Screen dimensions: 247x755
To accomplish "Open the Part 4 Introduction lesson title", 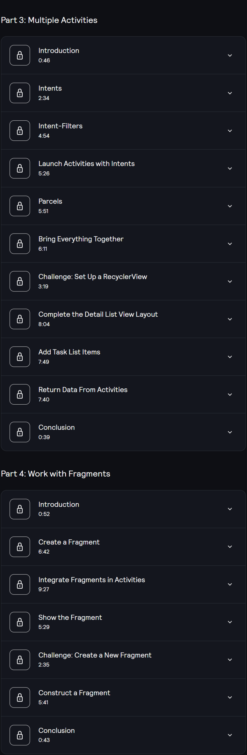I will pos(59,504).
